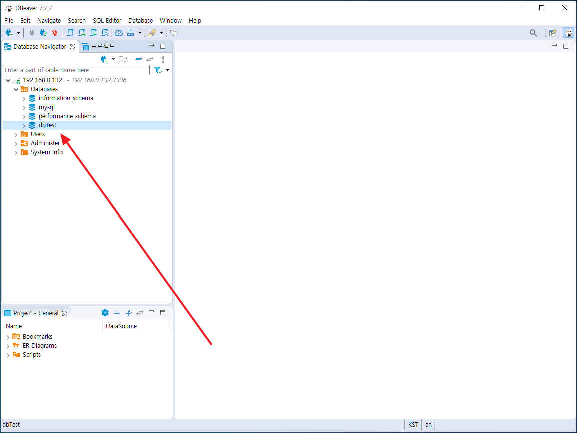Close the Database Navigator tab
The width and height of the screenshot is (577, 433).
(73, 47)
